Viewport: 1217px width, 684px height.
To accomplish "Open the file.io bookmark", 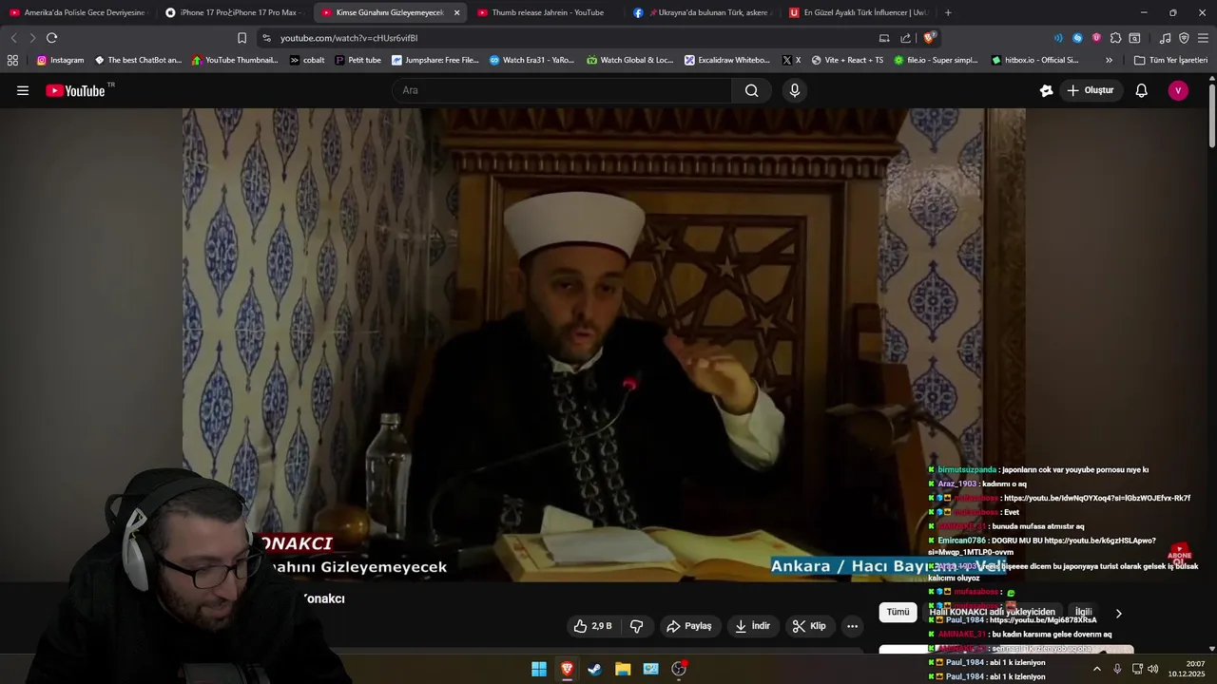I will pos(936,60).
